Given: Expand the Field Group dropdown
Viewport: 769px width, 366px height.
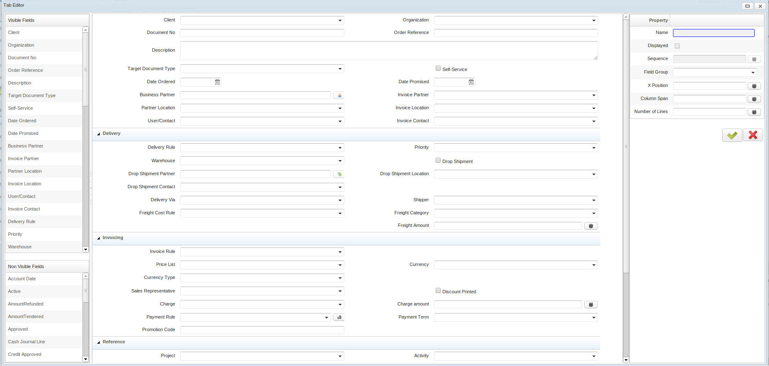Looking at the screenshot, I should tap(753, 73).
